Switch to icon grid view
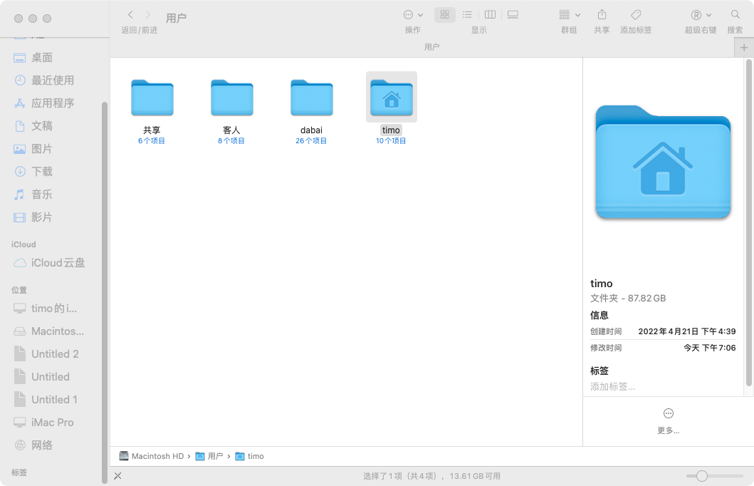This screenshot has width=754, height=486. tap(444, 15)
